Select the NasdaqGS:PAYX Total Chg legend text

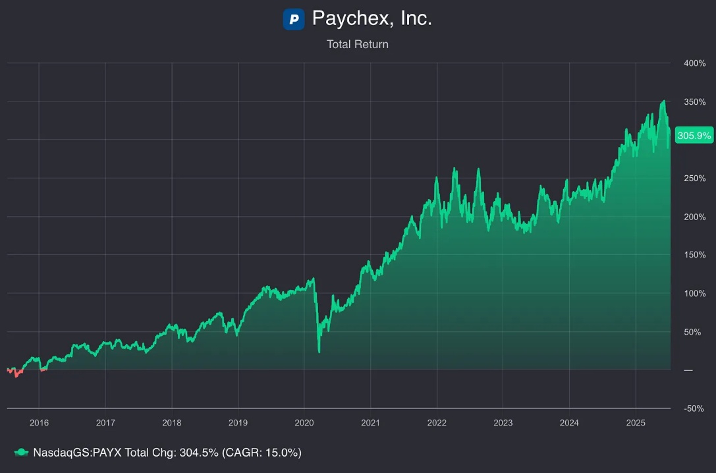(x=167, y=453)
